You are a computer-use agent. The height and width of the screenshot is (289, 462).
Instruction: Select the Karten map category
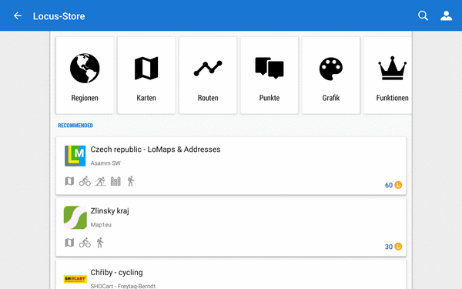tap(146, 76)
